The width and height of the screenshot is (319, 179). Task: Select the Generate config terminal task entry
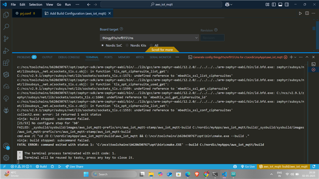point(238,57)
